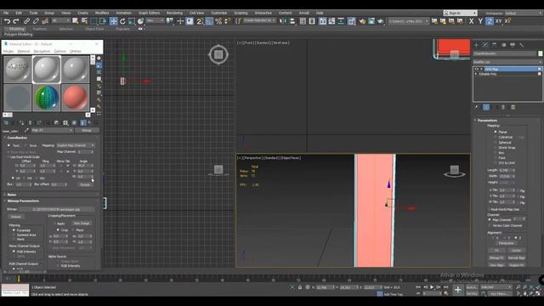Screen dimensions: 544x306
Task: Select by Name toolbar icon
Action: [x=84, y=21]
